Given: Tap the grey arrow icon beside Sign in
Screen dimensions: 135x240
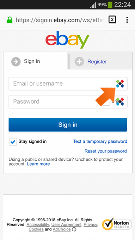Looking at the screenshot, I should [x=16, y=62].
